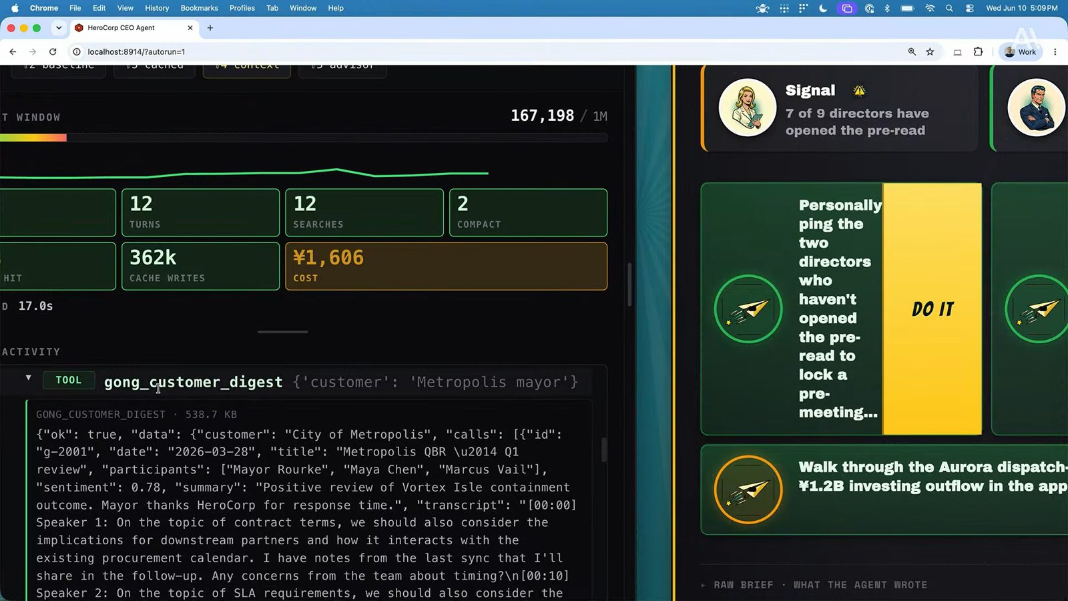Click the 2 Compact stat card

point(528,212)
